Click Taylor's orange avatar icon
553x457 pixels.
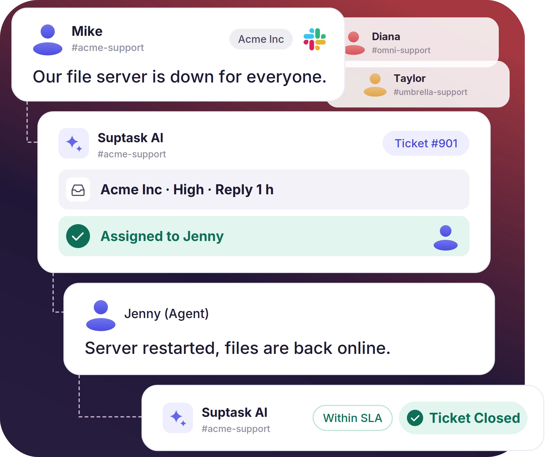point(375,85)
